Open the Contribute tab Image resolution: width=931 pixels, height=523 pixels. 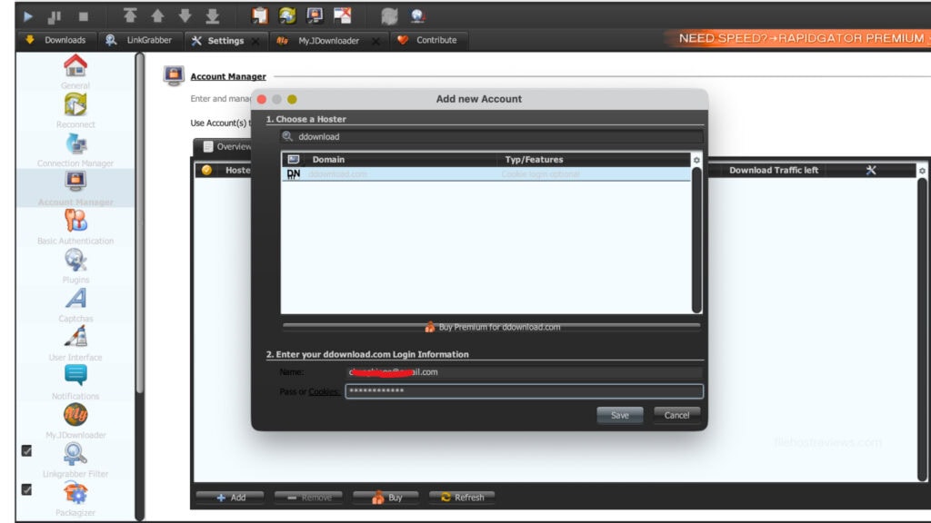click(427, 40)
